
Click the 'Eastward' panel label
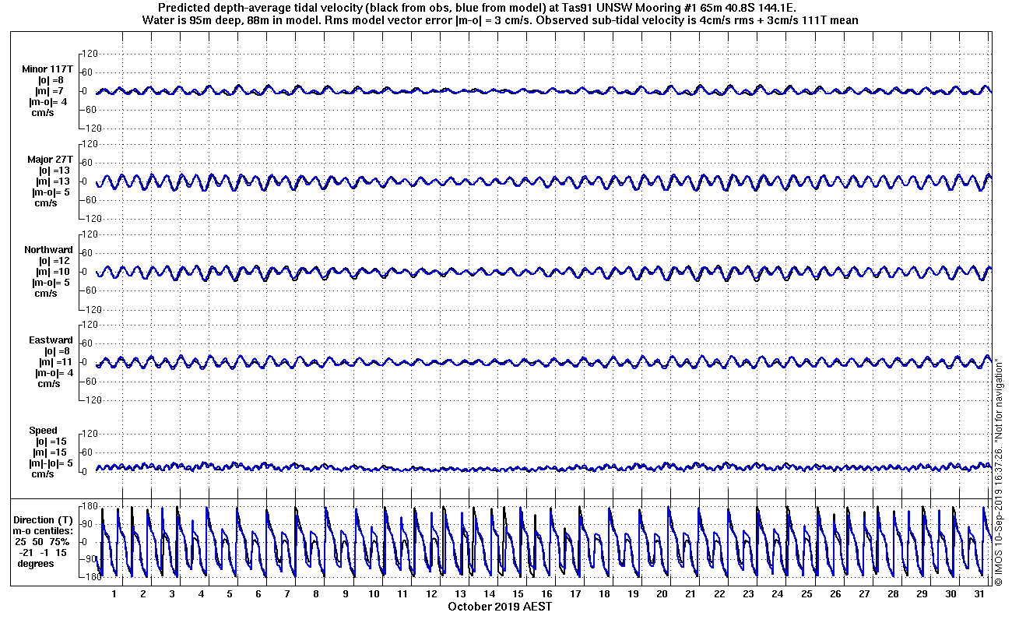[51, 340]
